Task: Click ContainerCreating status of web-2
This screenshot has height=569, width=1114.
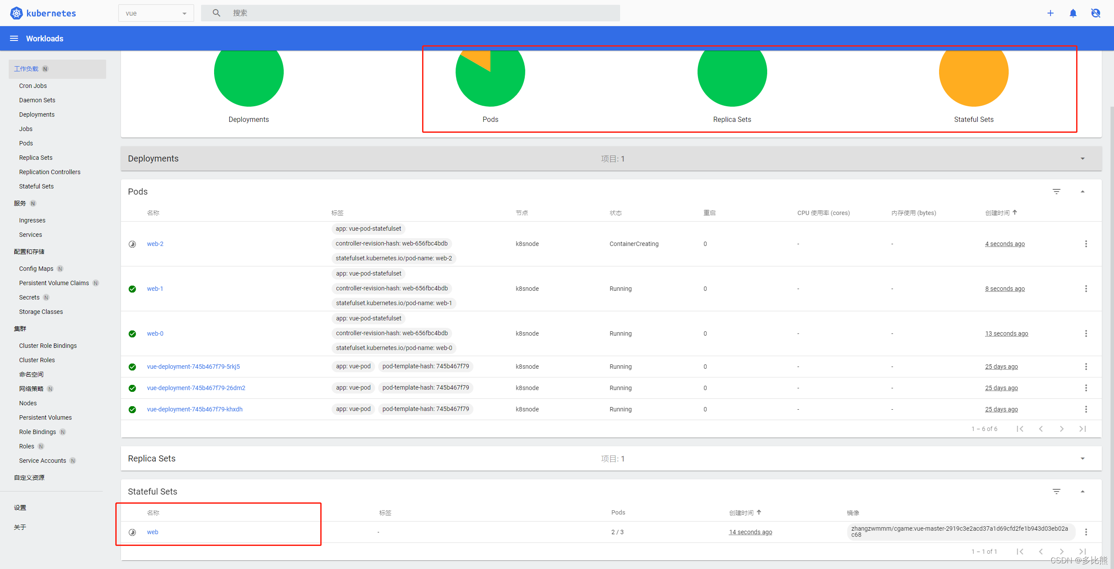Action: coord(634,244)
